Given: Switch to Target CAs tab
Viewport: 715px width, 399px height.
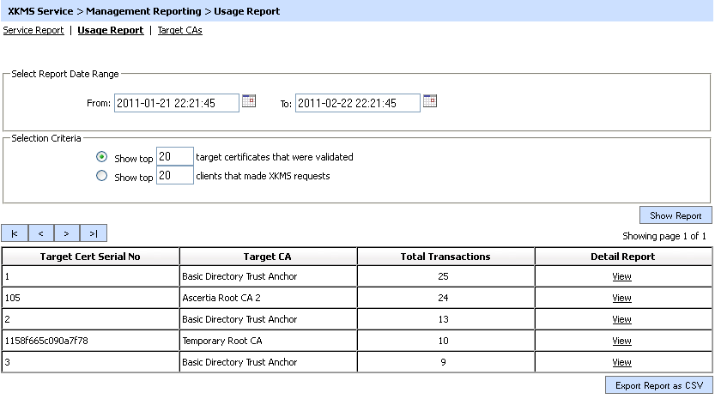Looking at the screenshot, I should click(x=180, y=30).
